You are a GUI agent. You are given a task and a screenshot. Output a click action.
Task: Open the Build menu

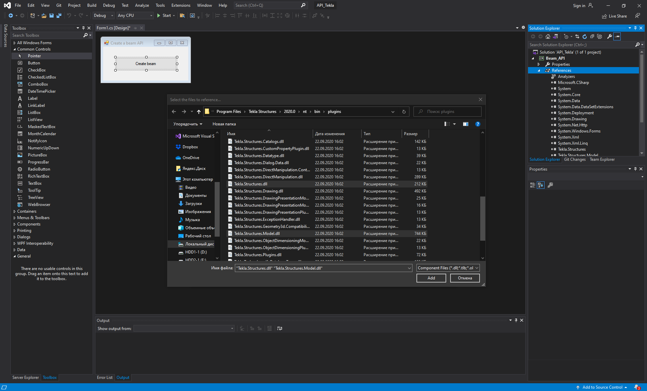91,5
